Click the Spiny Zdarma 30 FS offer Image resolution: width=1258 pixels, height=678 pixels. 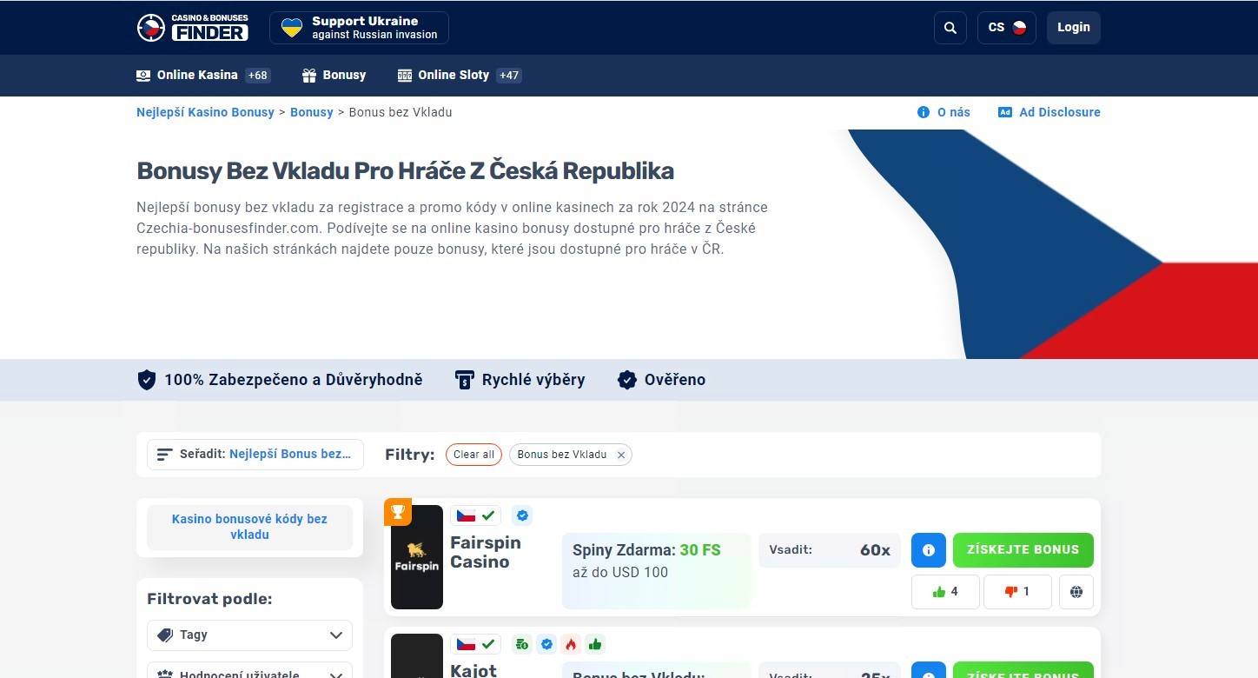coord(657,571)
